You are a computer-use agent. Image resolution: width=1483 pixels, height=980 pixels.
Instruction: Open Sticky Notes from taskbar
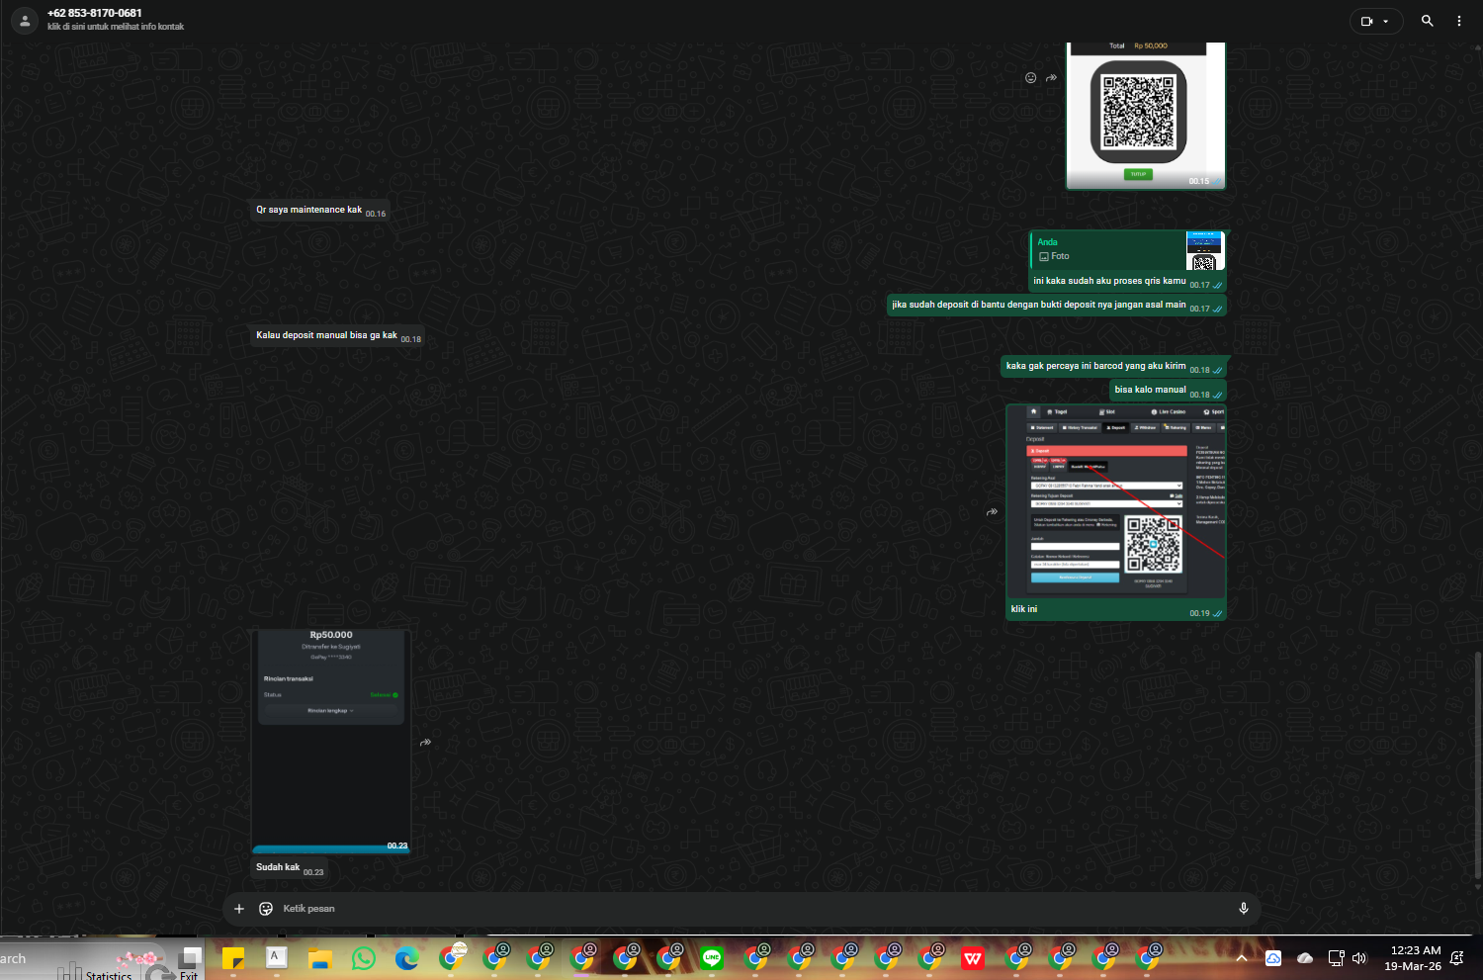[233, 958]
